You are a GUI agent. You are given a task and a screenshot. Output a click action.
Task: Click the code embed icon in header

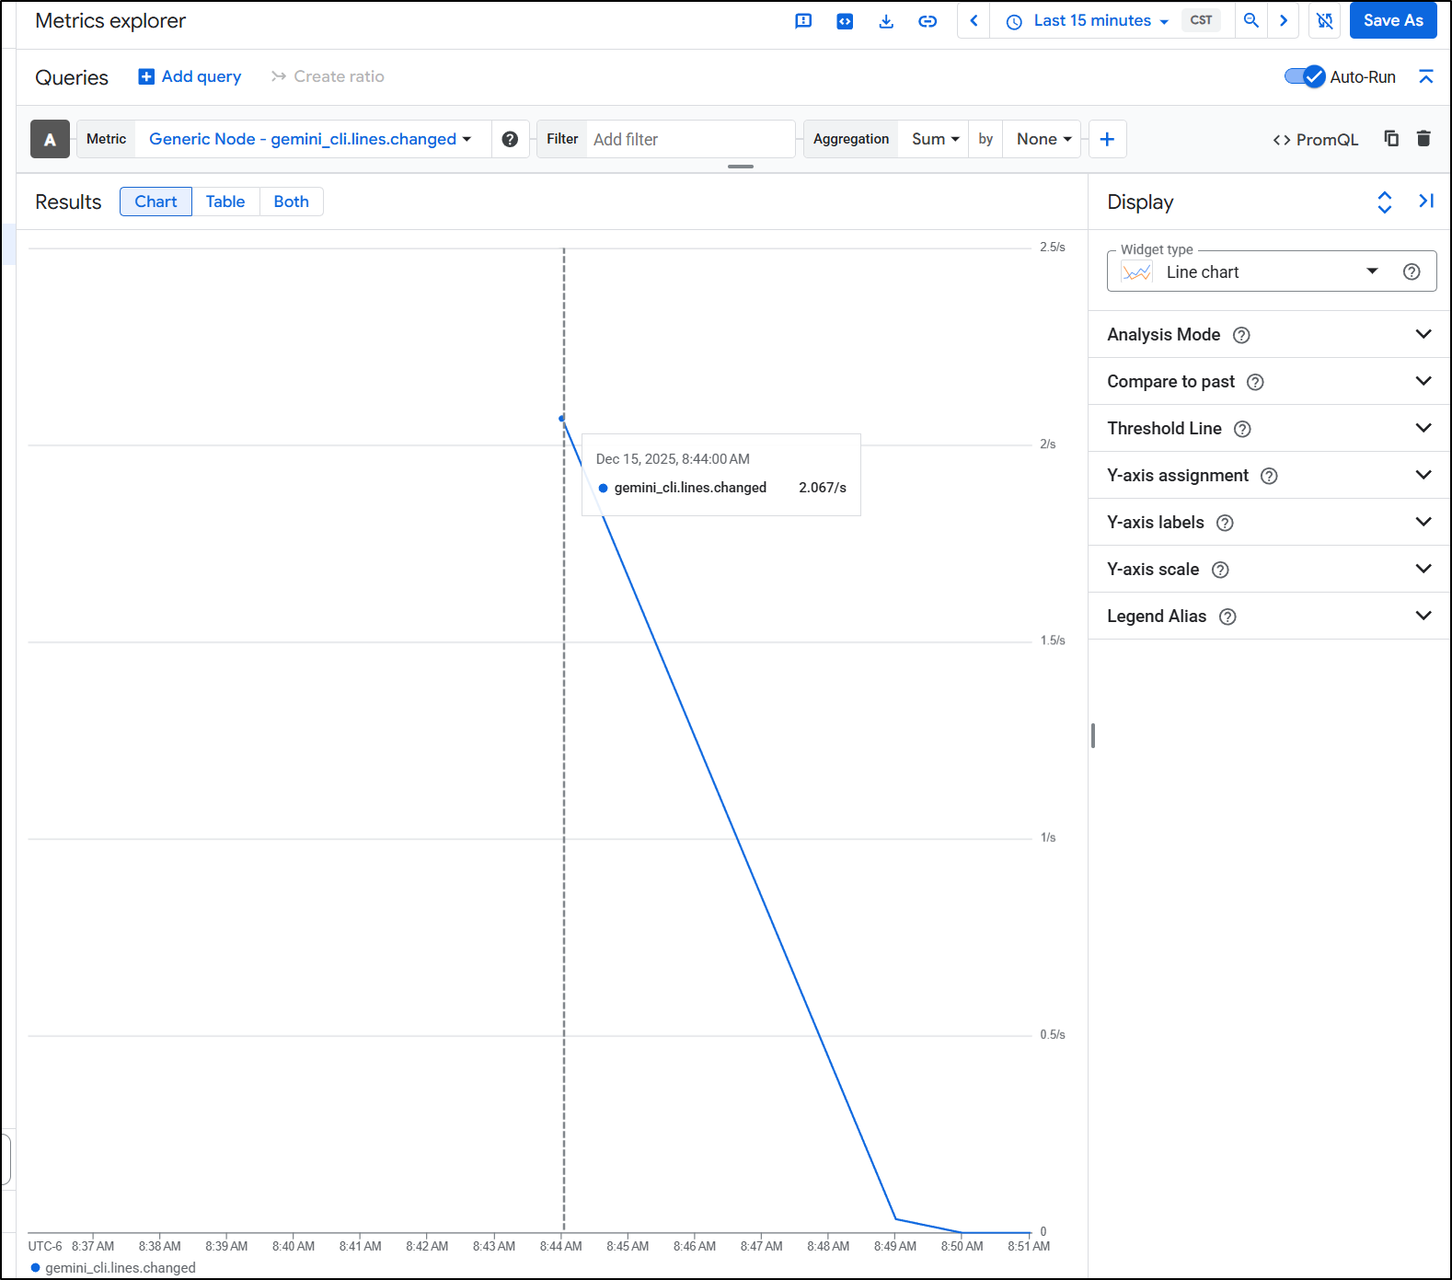[x=845, y=21]
